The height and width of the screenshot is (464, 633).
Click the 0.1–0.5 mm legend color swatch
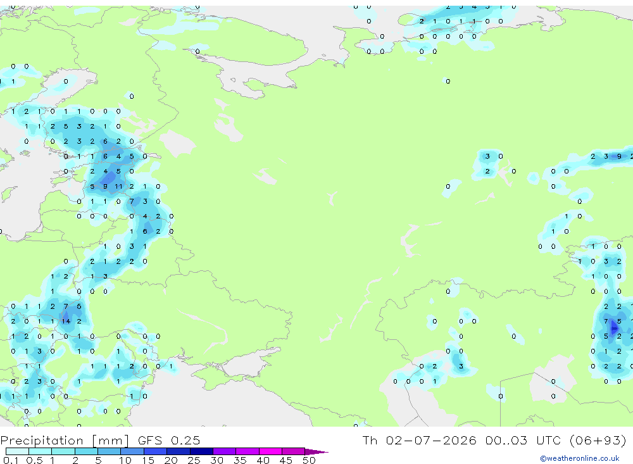(17, 451)
